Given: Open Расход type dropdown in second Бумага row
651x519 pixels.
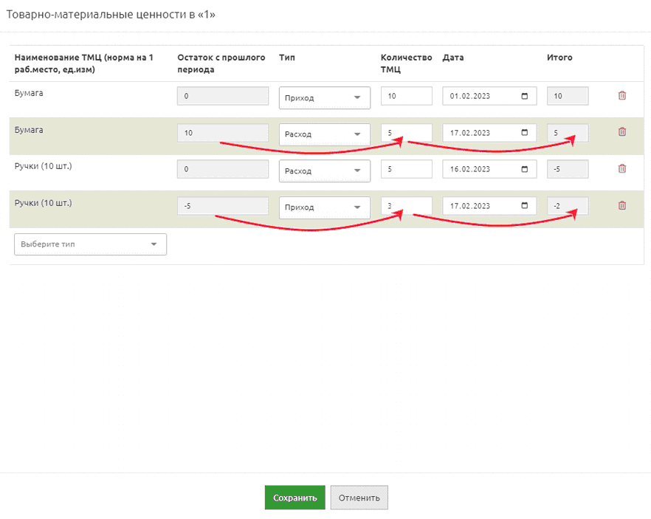Looking at the screenshot, I should coord(325,134).
